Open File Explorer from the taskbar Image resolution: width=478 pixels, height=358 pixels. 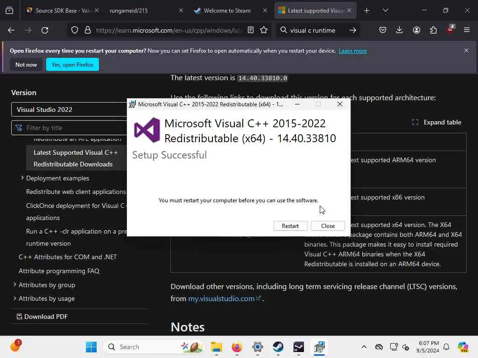tap(217, 347)
